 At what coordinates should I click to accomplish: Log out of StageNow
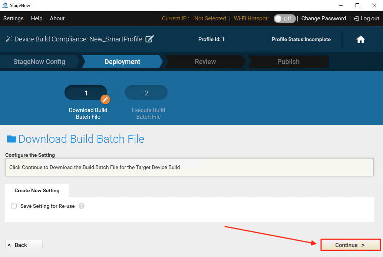[x=366, y=18]
